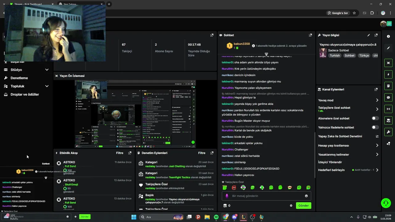Click Filtre in Etkinlik Akışı
The image size is (395, 222).
point(119,153)
